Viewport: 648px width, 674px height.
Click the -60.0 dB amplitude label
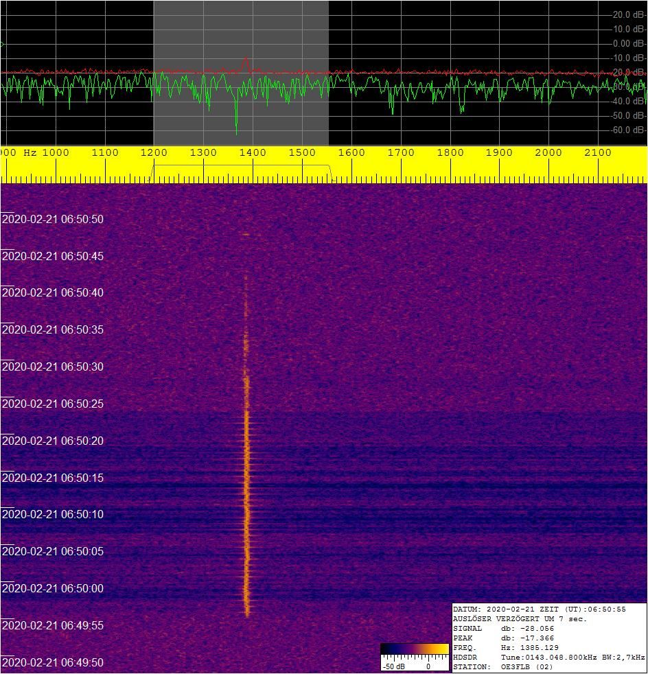pyautogui.click(x=628, y=130)
